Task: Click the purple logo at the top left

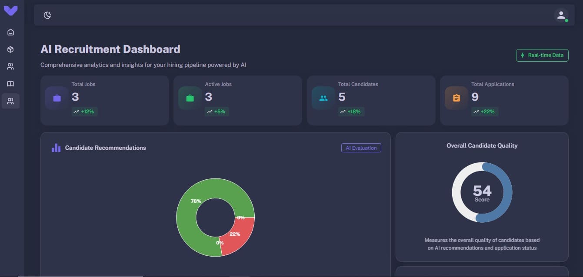Action: pos(10,10)
